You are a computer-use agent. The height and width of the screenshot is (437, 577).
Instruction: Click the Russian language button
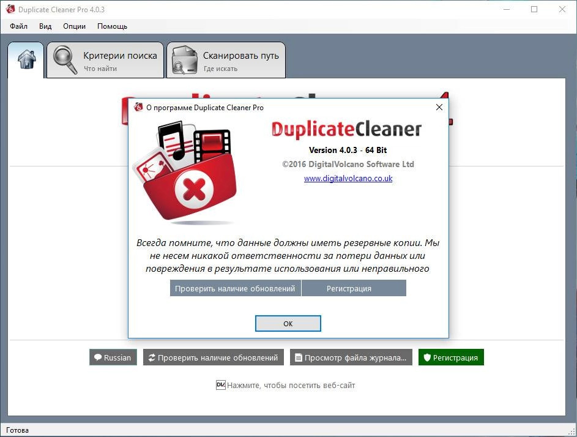click(x=113, y=357)
